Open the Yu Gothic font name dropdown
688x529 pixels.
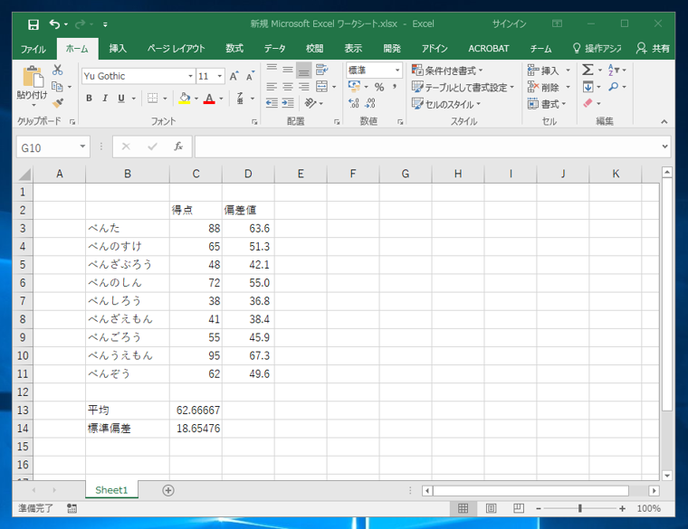[x=190, y=76]
